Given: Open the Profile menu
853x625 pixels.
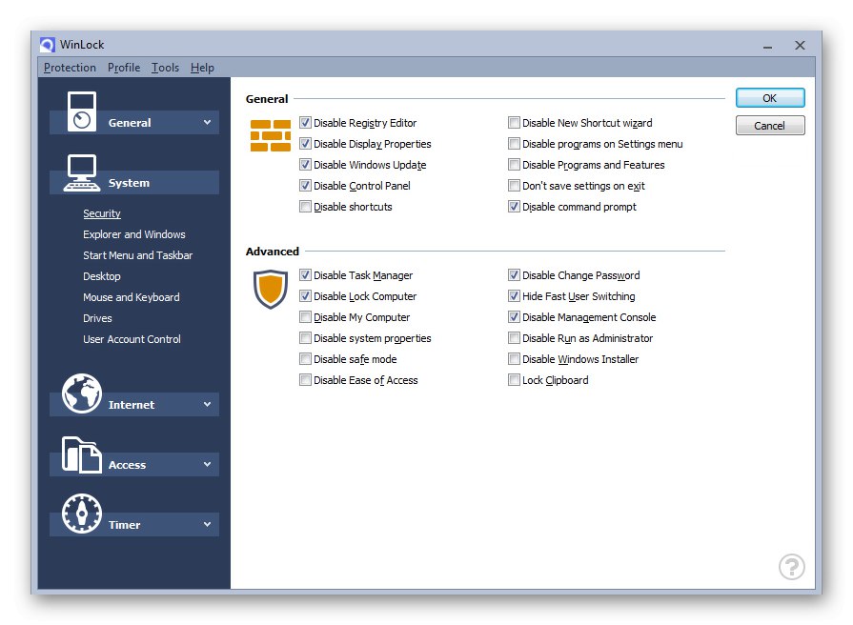Looking at the screenshot, I should click(x=124, y=68).
